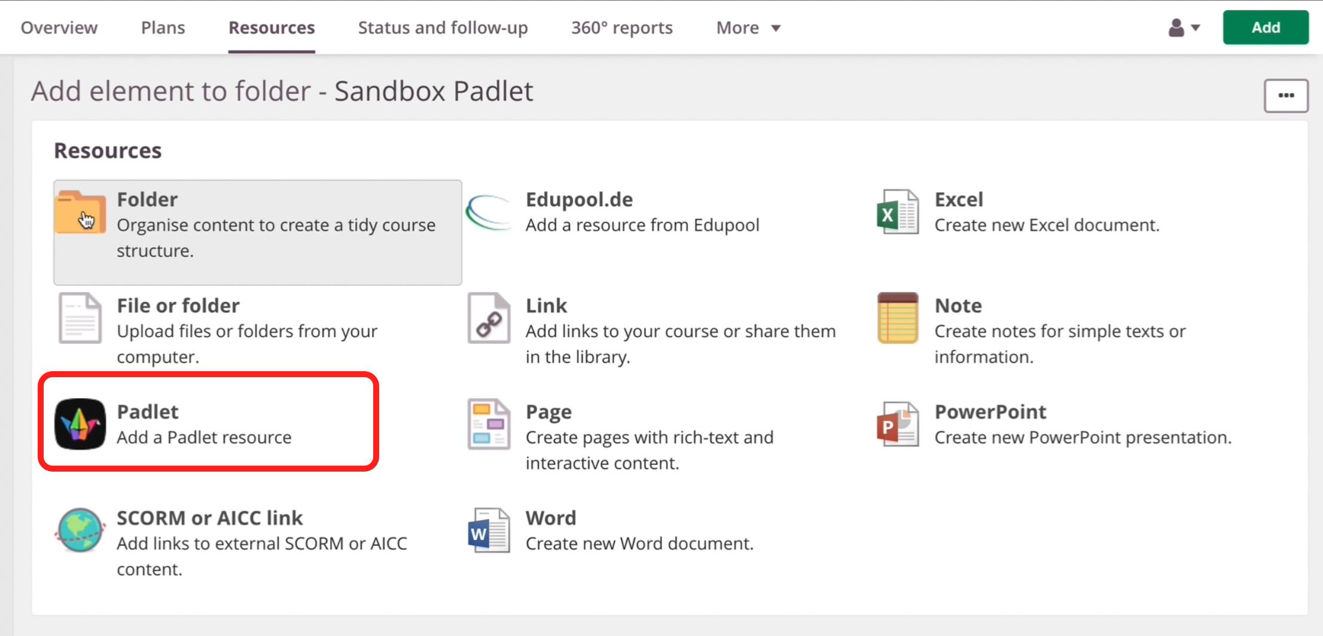The width and height of the screenshot is (1323, 636).
Task: Switch to the Plans tab
Action: [x=163, y=27]
